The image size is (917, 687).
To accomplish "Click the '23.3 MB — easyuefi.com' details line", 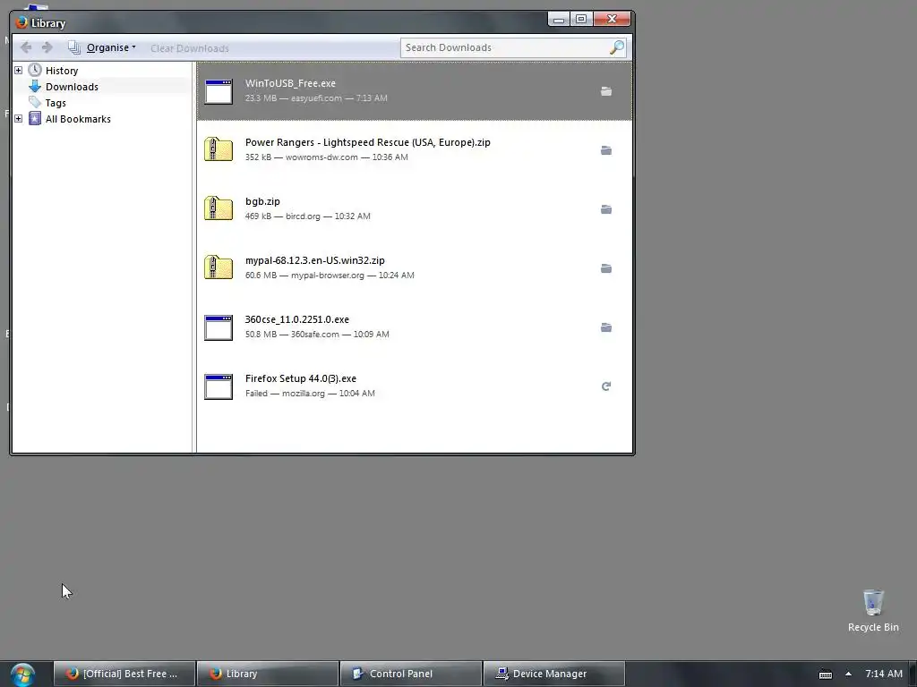I will 316,98.
